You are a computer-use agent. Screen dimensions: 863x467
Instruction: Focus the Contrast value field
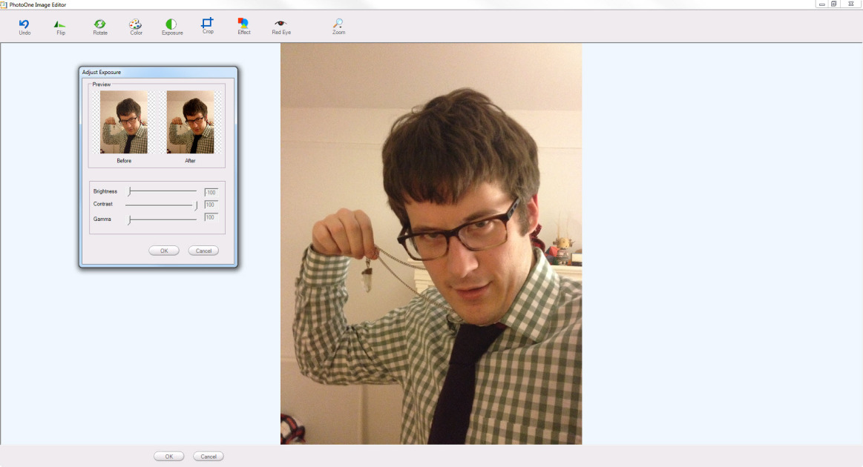(x=211, y=205)
